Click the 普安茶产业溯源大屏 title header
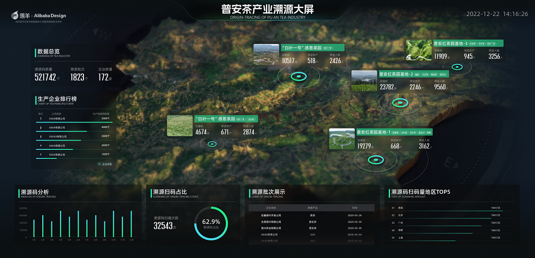 click(x=267, y=9)
